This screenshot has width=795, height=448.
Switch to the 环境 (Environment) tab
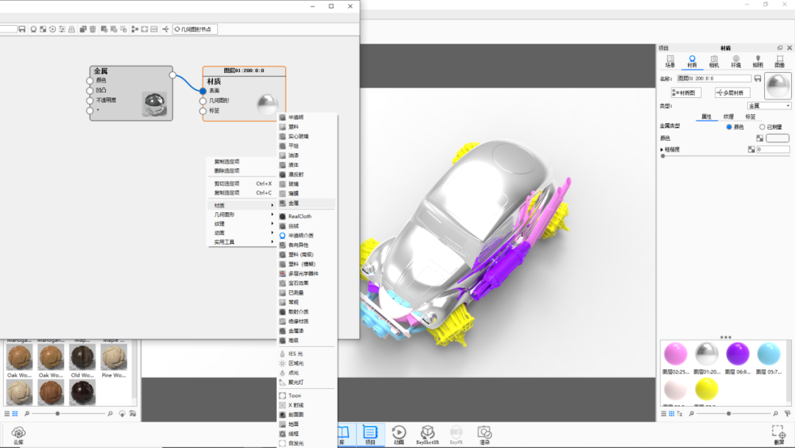tap(735, 61)
